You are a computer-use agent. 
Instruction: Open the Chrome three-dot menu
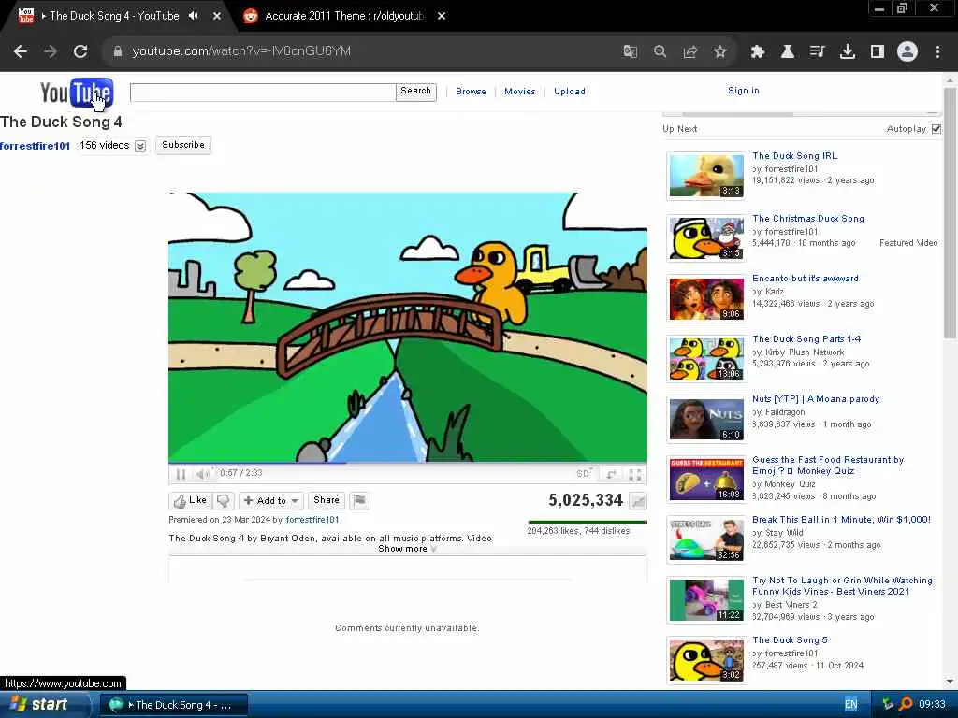pyautogui.click(x=937, y=51)
